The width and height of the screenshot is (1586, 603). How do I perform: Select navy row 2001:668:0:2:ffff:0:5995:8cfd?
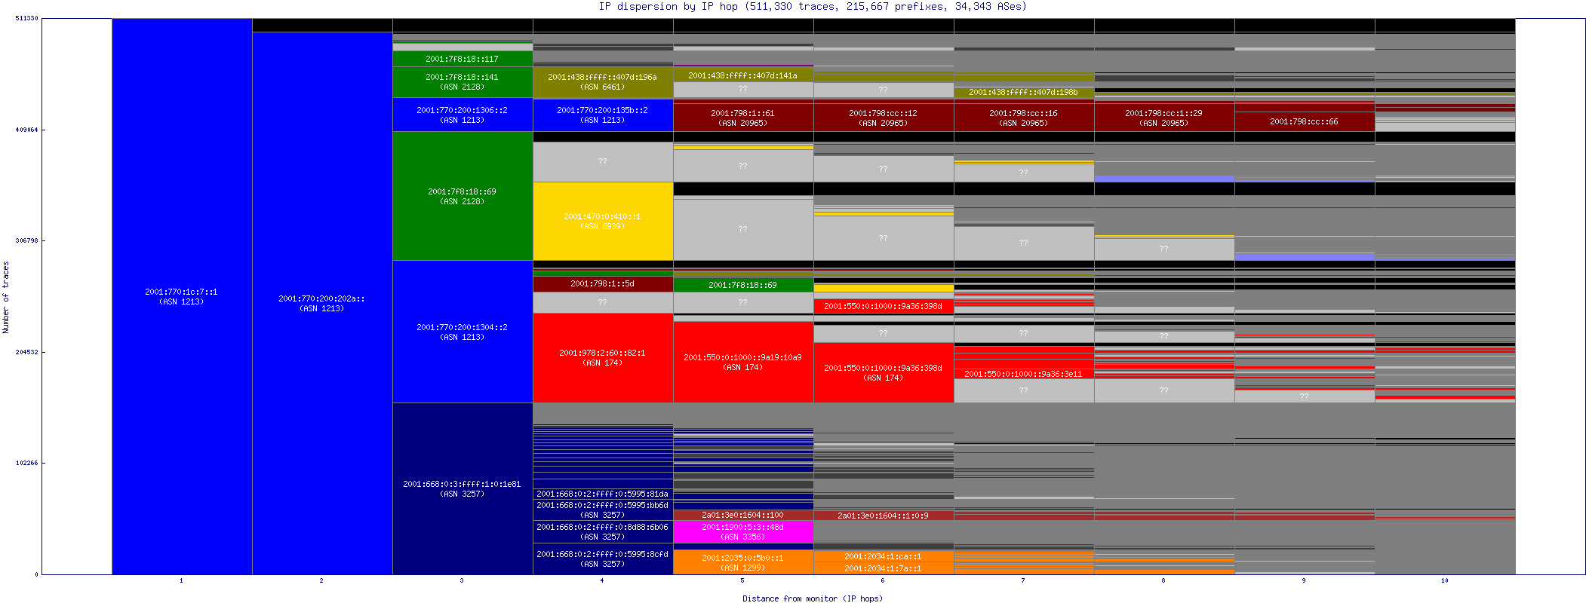tap(603, 559)
